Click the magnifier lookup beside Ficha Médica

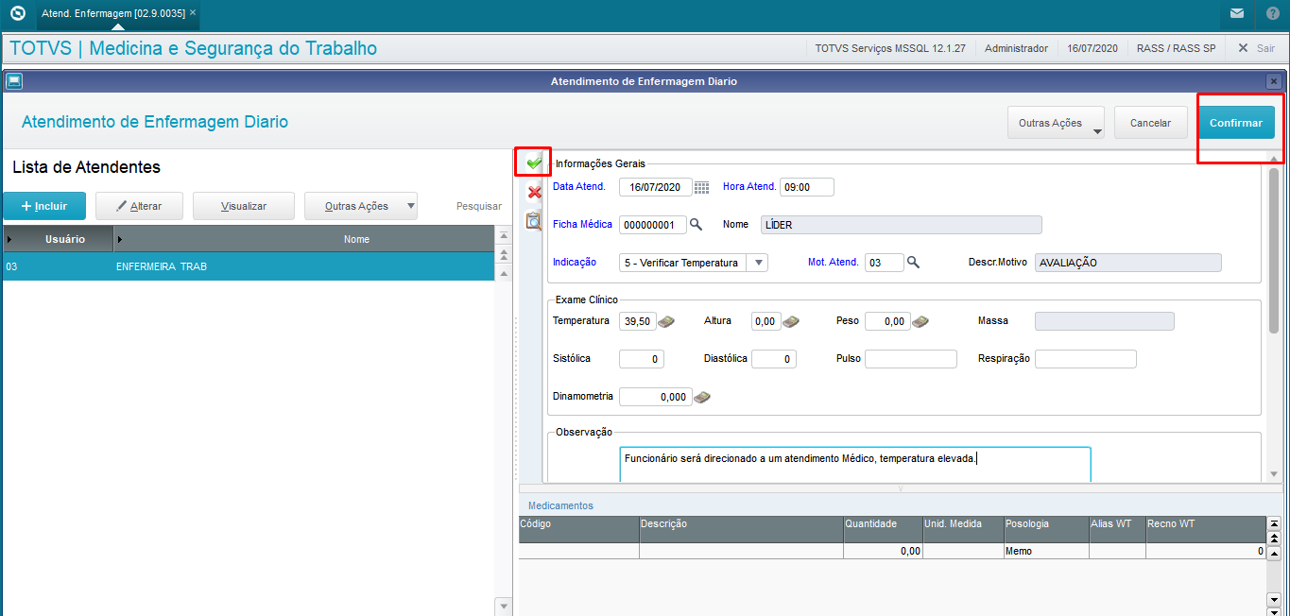pyautogui.click(x=696, y=225)
